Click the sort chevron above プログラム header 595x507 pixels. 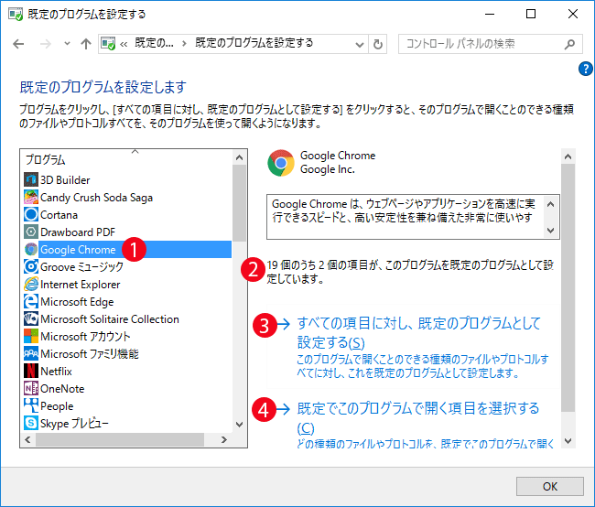click(x=135, y=151)
